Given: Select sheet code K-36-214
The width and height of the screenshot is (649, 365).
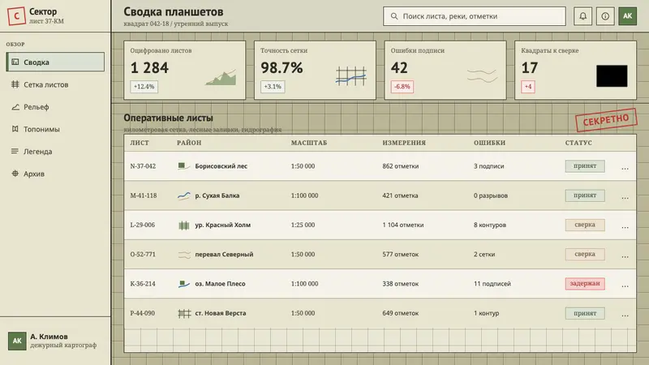Looking at the screenshot, I should click(143, 284).
